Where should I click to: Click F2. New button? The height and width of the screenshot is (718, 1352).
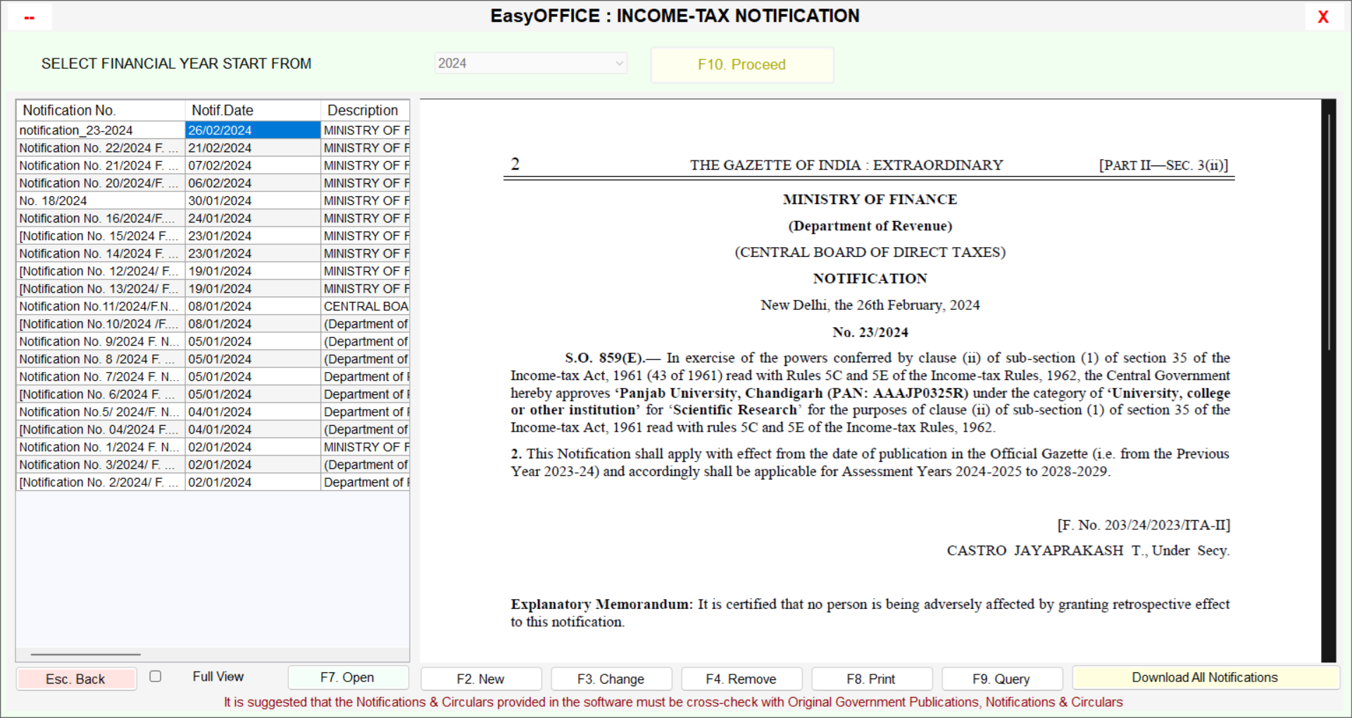[480, 679]
